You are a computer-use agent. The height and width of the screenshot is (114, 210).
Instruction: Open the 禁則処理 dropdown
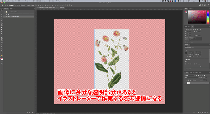(196, 38)
